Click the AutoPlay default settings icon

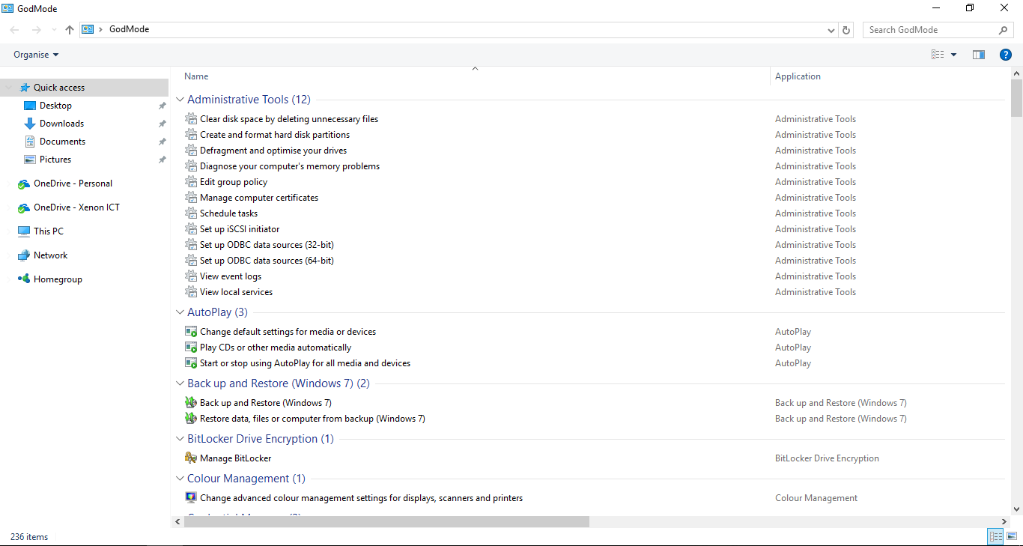pos(191,332)
